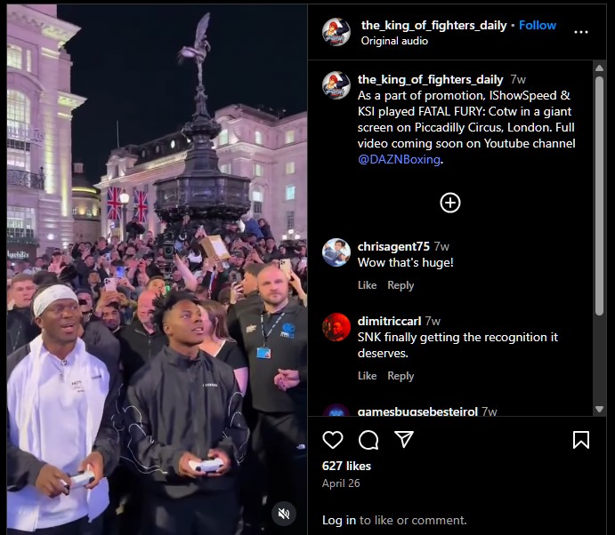Save post with bookmark icon

coord(581,439)
